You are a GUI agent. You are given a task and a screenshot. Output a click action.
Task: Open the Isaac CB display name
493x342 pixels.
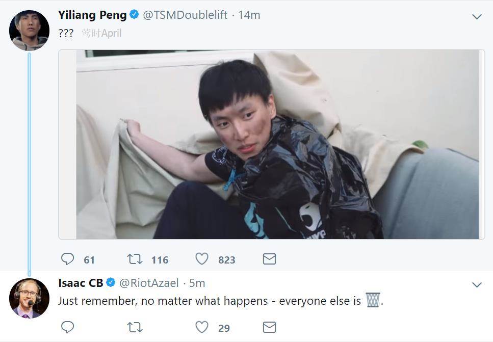click(81, 283)
